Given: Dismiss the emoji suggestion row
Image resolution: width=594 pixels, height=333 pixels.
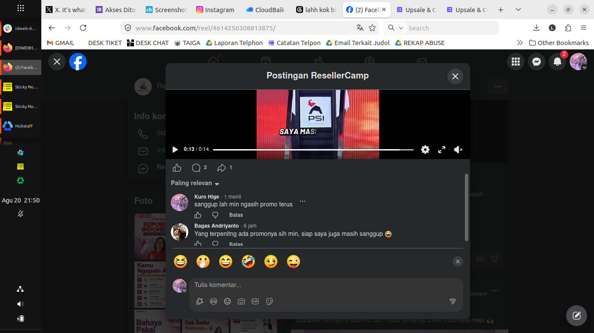Looking at the screenshot, I should click(x=457, y=261).
